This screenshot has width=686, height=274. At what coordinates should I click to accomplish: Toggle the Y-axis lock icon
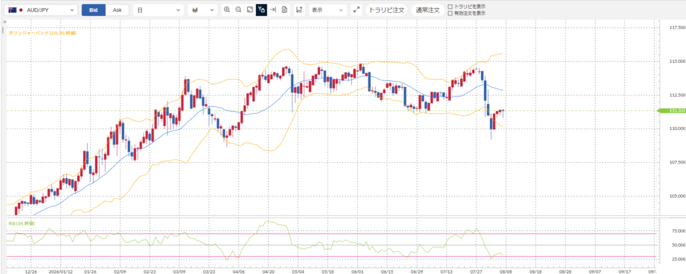pos(261,9)
